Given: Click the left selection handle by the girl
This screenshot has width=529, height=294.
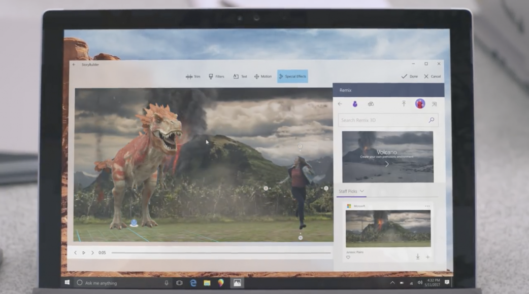Looking at the screenshot, I should [x=266, y=188].
